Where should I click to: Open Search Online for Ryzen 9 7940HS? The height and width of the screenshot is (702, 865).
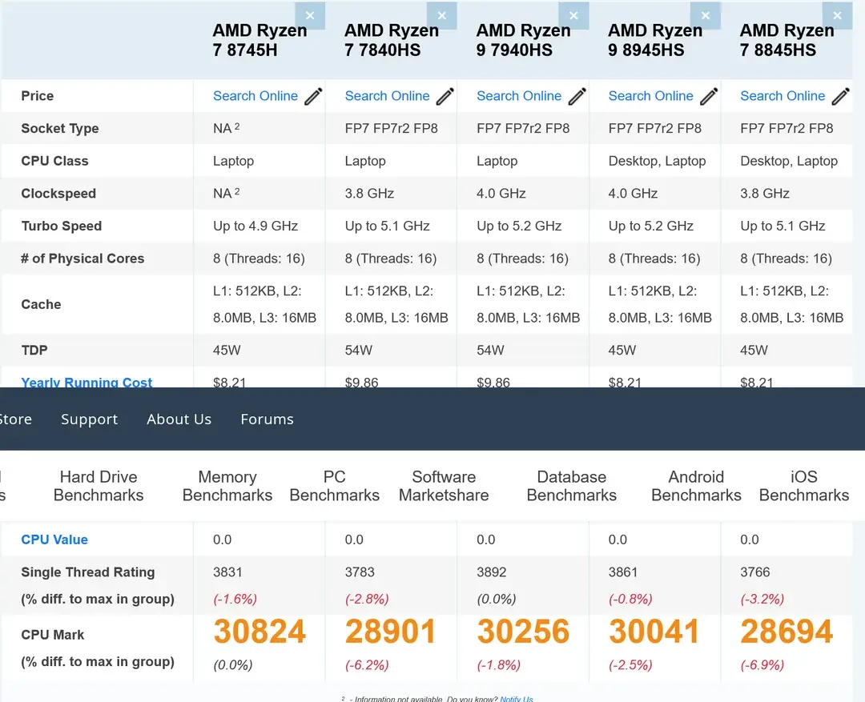(519, 96)
